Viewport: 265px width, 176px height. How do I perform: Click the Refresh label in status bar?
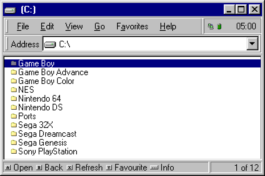tap(89, 168)
